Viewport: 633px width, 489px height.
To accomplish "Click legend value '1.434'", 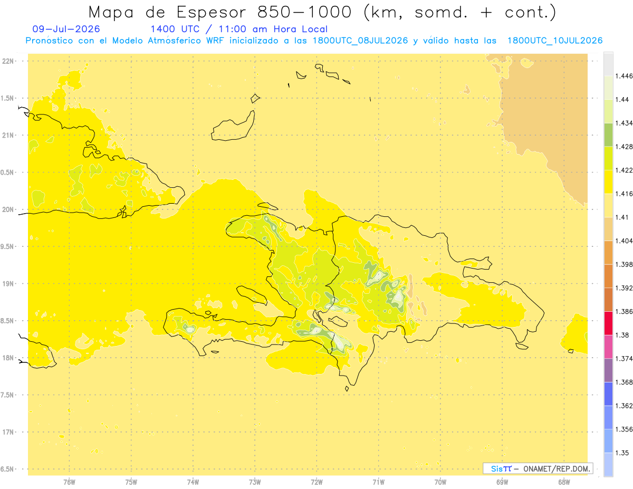I will (624, 123).
